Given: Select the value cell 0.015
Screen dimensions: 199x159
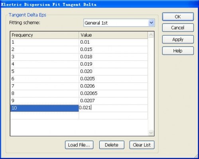Looking at the screenshot, I should 113,50.
